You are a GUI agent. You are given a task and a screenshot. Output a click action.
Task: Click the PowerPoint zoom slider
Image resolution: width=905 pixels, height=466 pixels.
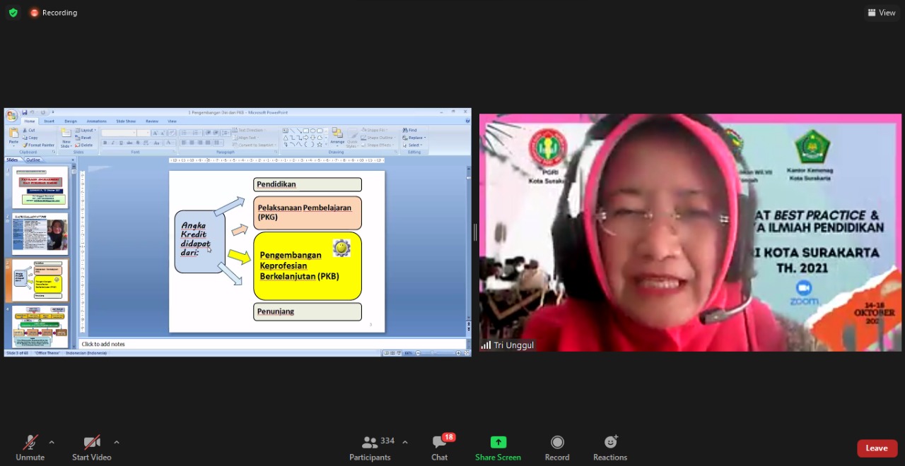tap(437, 353)
